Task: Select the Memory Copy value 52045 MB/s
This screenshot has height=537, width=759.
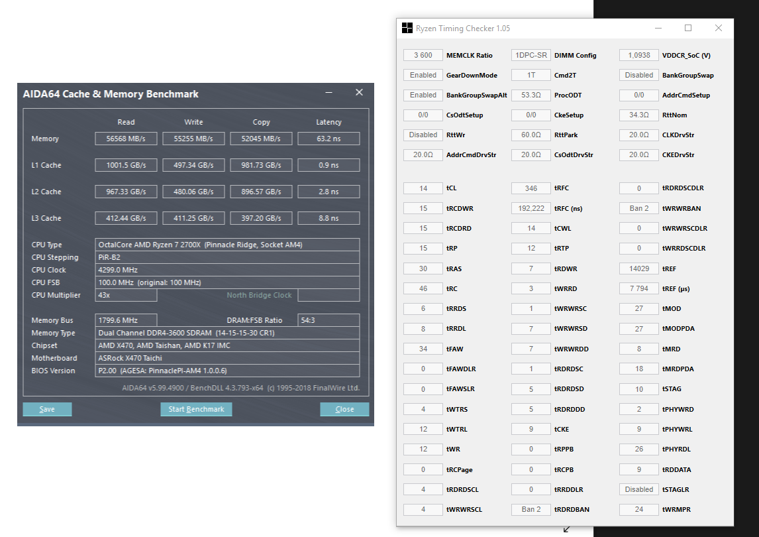Action: pyautogui.click(x=261, y=139)
